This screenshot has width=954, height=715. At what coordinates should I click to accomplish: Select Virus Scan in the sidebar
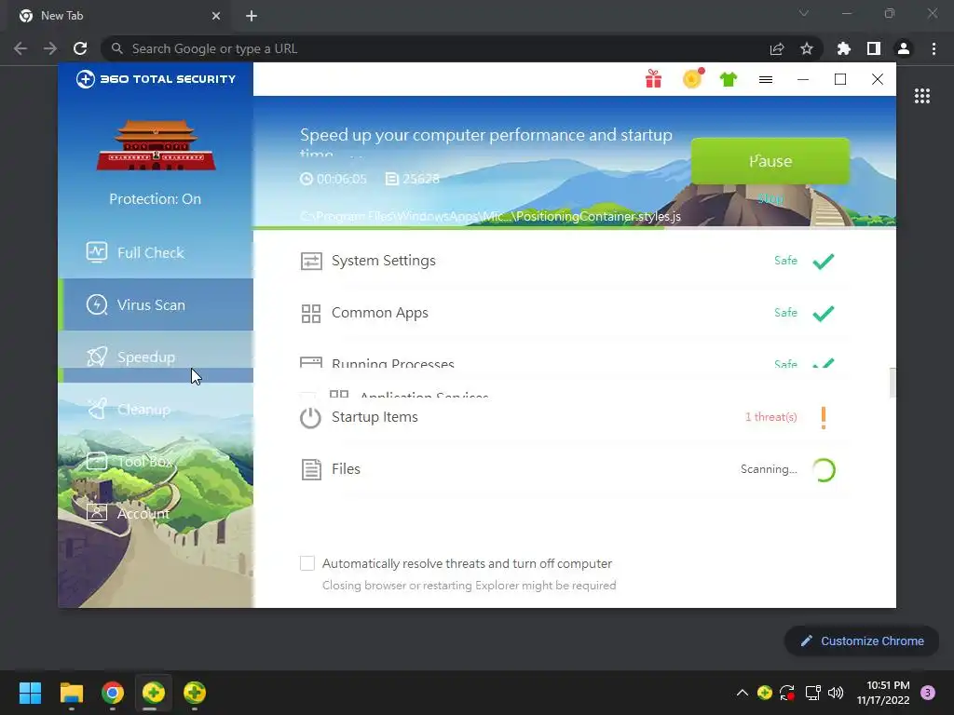[156, 304]
